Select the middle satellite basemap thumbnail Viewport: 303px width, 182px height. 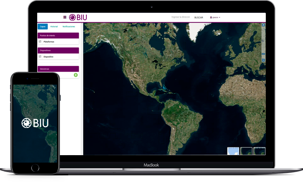click(246, 151)
